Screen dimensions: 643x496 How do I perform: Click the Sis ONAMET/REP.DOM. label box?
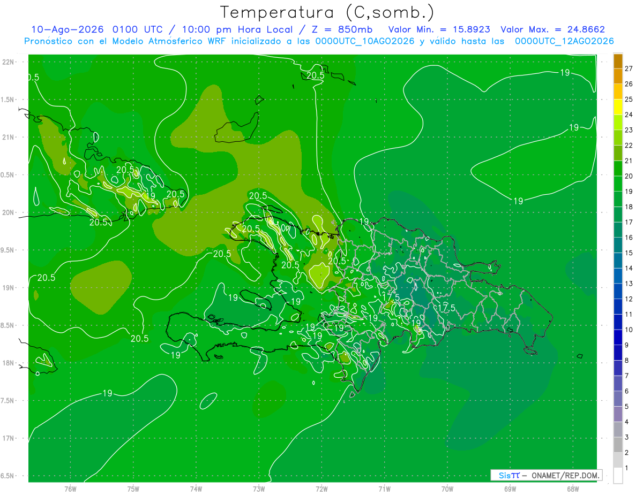(546, 475)
